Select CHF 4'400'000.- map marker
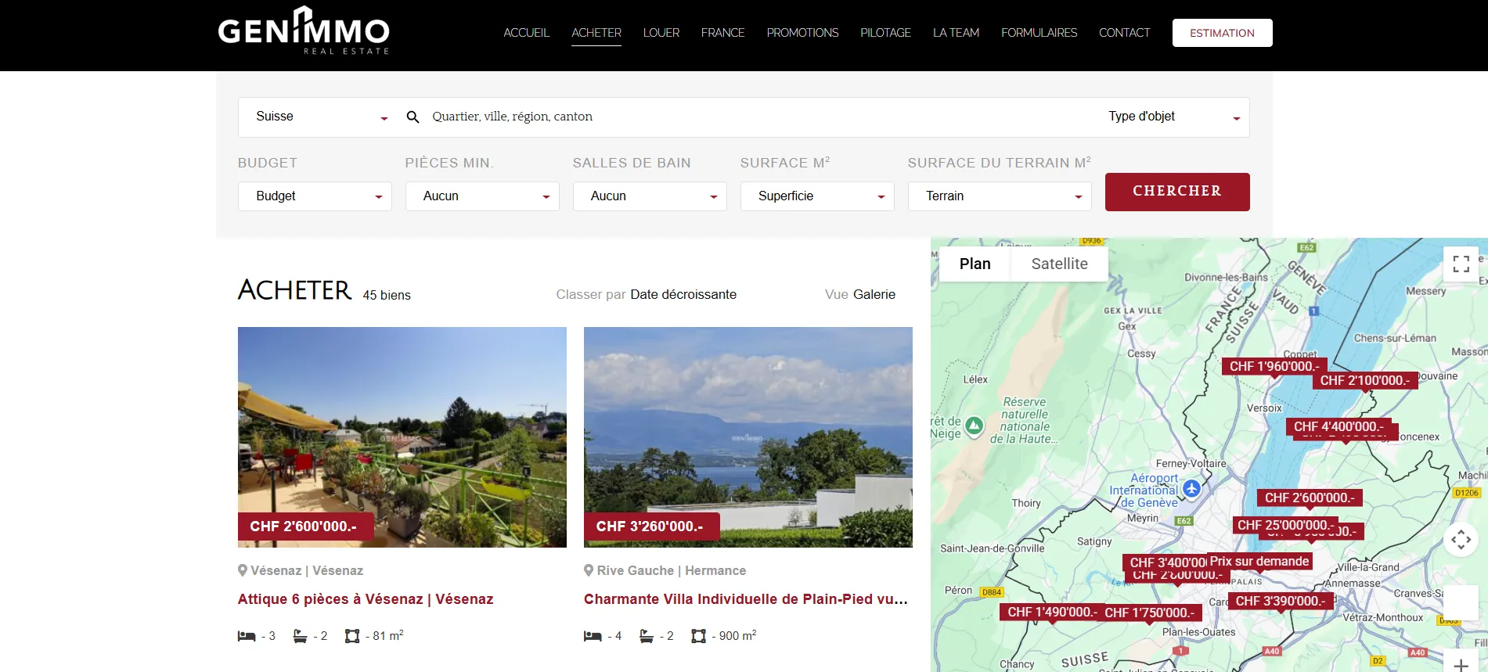 pos(1338,426)
